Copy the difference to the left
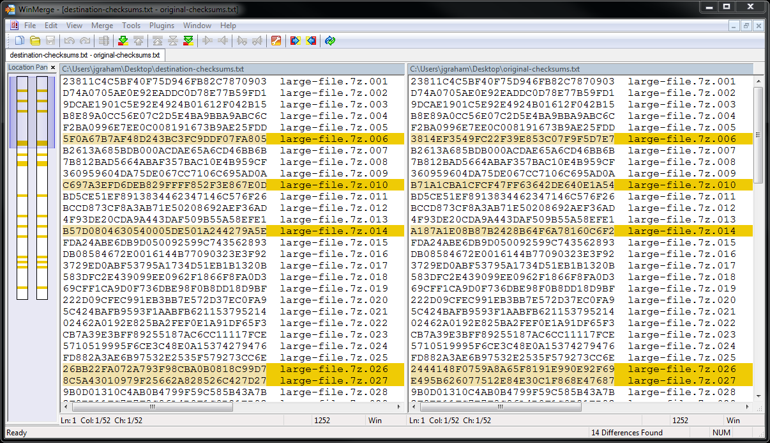The height and width of the screenshot is (443, 770). coord(223,41)
